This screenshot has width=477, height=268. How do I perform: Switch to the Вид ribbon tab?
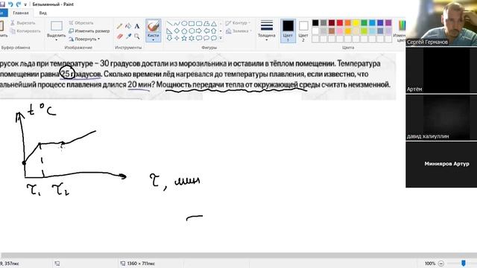tap(43, 13)
